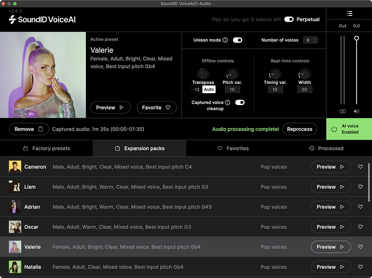
Task: Favorite the Cameron preset with heart icon
Action: click(360, 167)
